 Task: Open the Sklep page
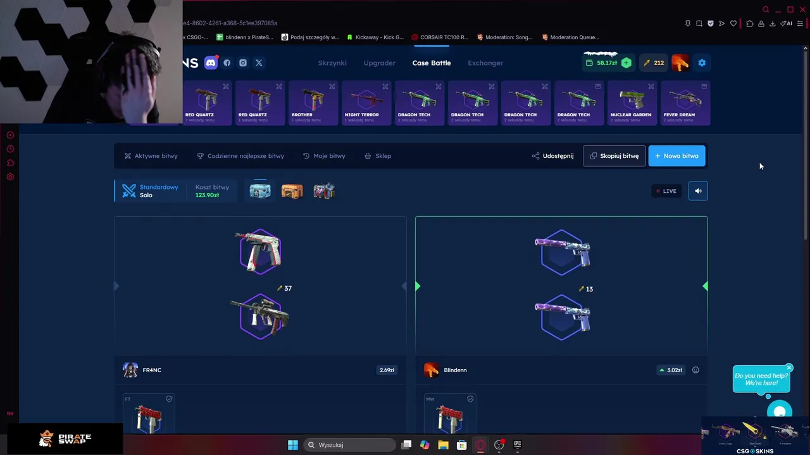(378, 155)
